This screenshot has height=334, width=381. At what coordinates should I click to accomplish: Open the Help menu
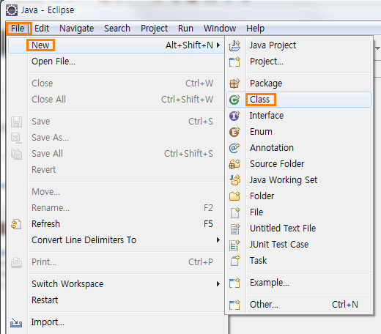point(255,29)
